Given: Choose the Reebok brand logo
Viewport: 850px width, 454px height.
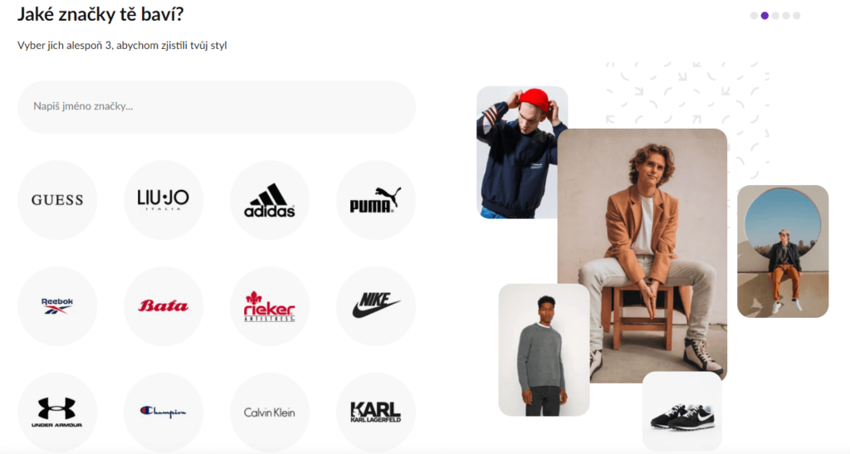Looking at the screenshot, I should pos(57,306).
